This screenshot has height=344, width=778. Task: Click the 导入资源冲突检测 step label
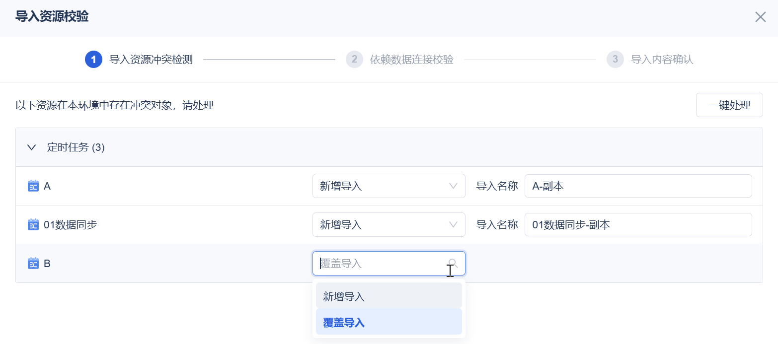click(151, 60)
